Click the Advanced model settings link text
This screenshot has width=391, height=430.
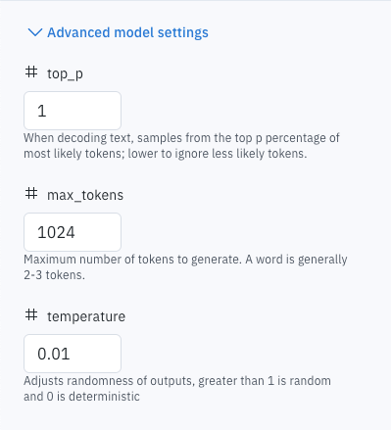coord(127,32)
